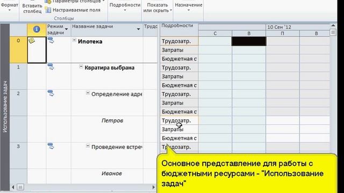Click the right arrow of horizontal scrollbar
Viewport: 344px width, 193px height.
click(x=154, y=187)
